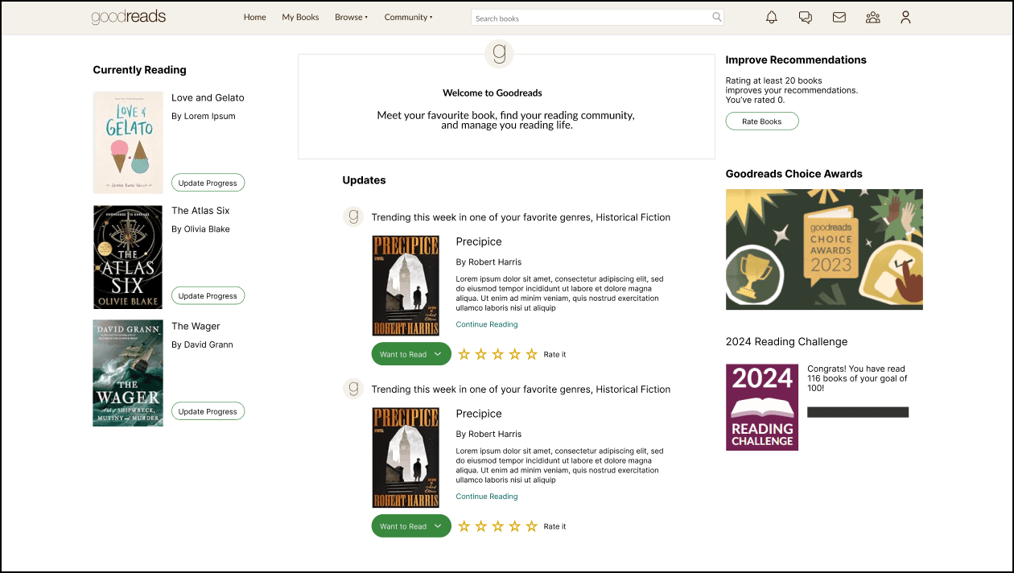The width and height of the screenshot is (1014, 573).
Task: Click the 2024 reading challenge progress bar
Action: click(858, 412)
